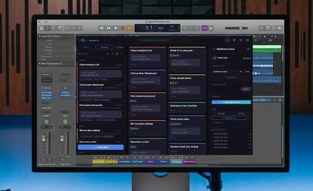Open the Session recall: bus routing card

coord(187,149)
